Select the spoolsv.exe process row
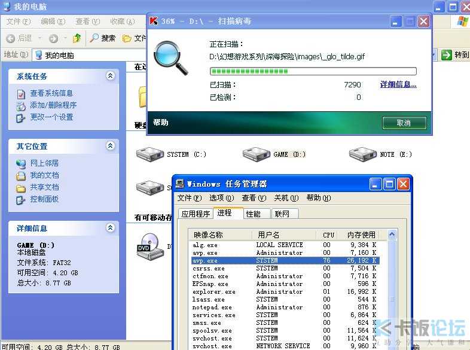 285,331
